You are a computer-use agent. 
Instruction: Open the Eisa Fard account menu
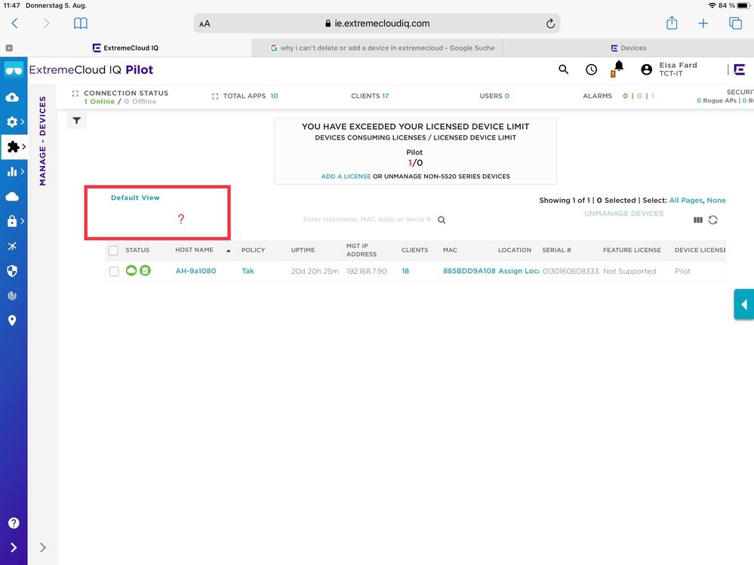click(669, 69)
